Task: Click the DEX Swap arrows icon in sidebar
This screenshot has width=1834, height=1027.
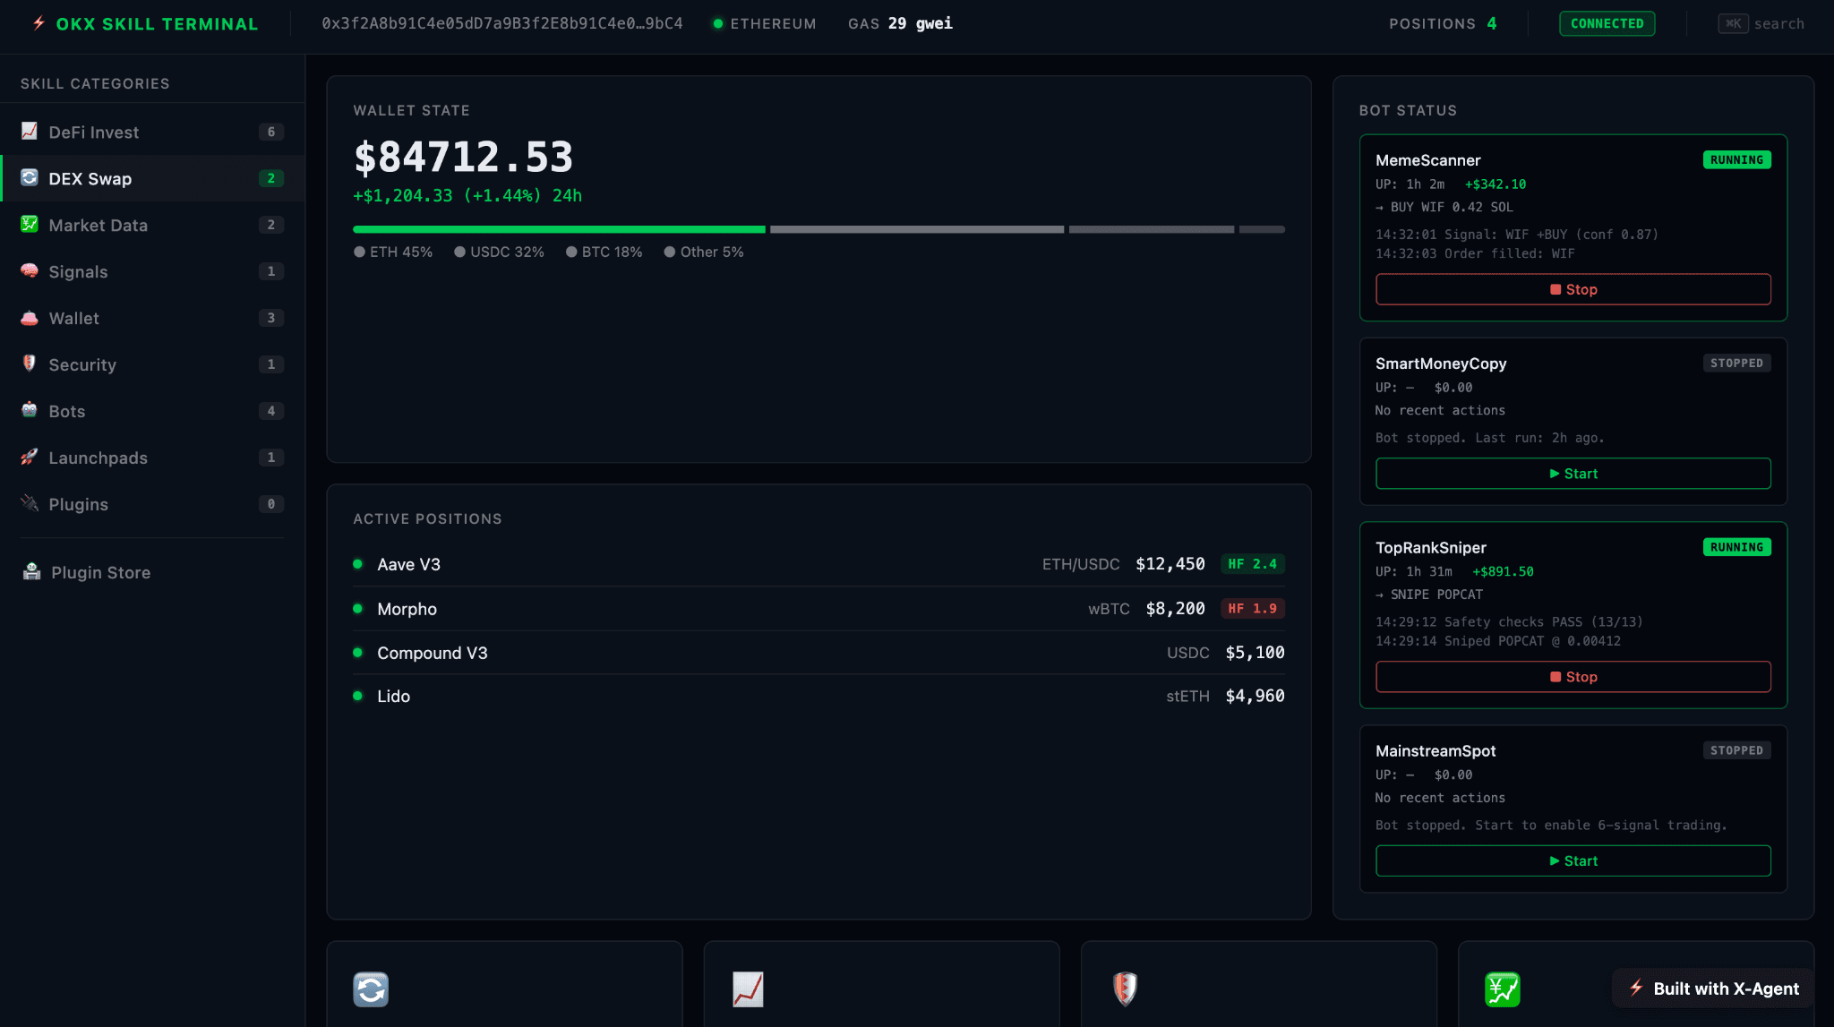Action: coord(30,177)
